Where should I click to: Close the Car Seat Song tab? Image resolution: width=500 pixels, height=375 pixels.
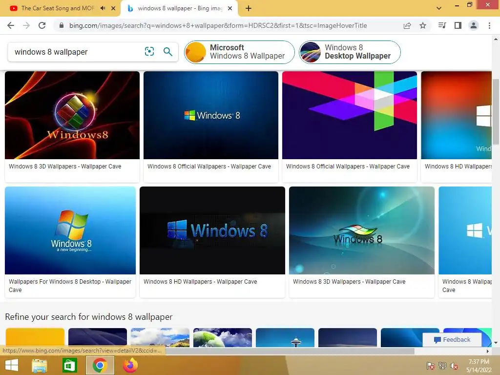click(113, 8)
